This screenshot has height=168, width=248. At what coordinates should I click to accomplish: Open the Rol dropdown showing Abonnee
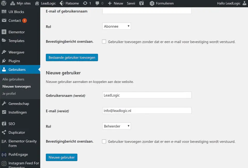117,26
